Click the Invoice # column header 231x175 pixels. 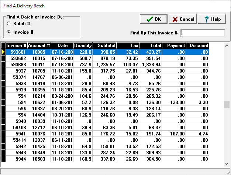(x=16, y=46)
